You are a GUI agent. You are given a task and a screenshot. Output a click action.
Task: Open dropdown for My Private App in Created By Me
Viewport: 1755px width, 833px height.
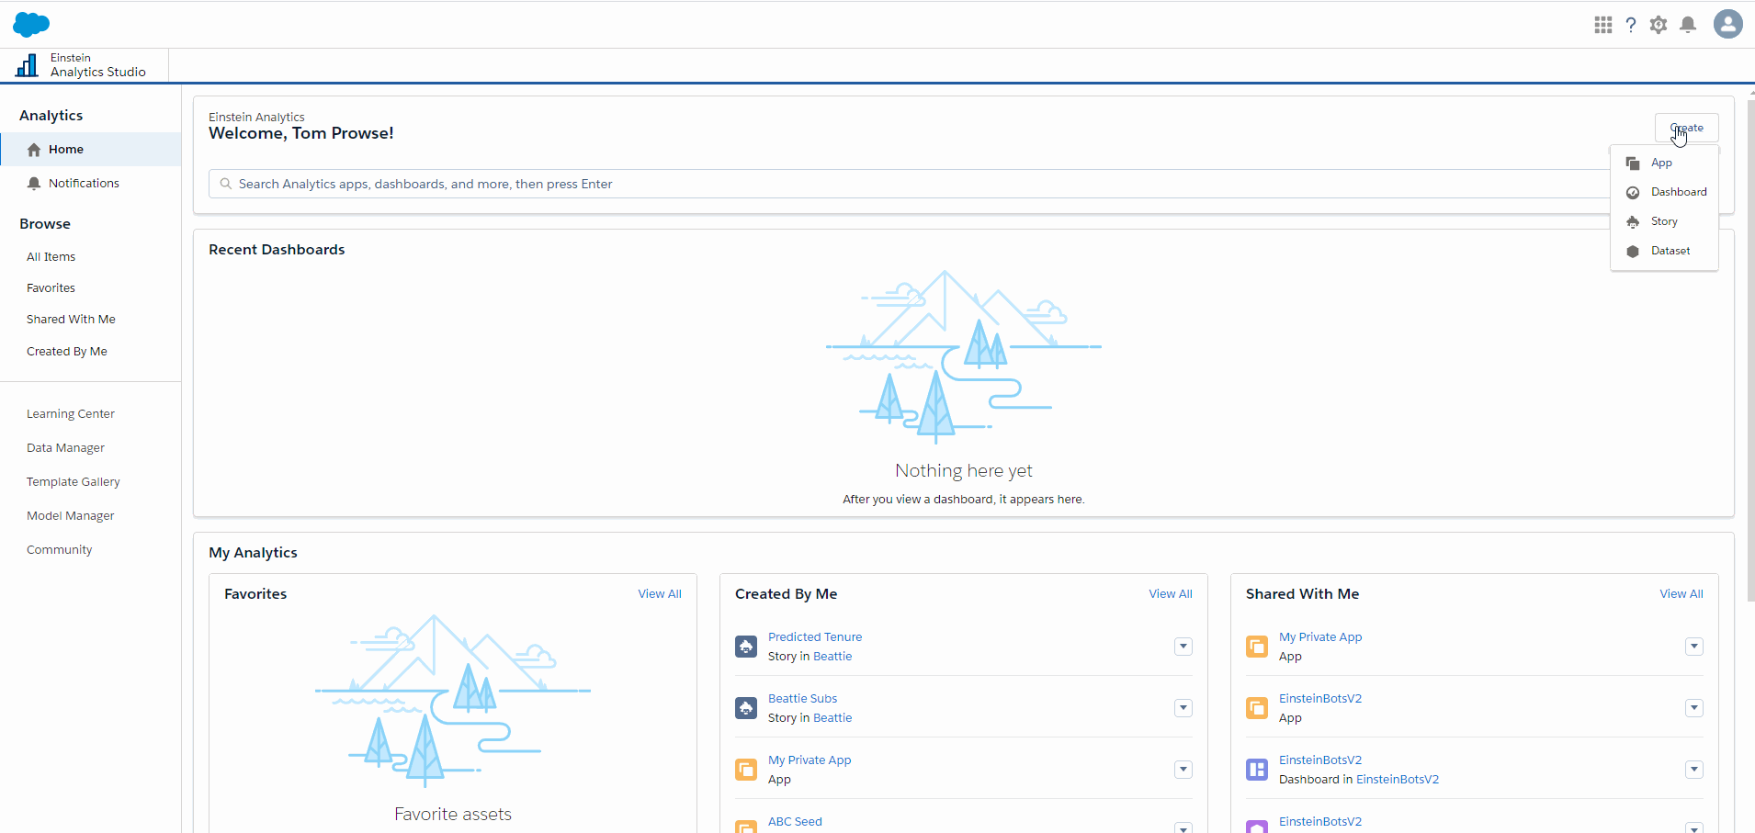click(1183, 770)
